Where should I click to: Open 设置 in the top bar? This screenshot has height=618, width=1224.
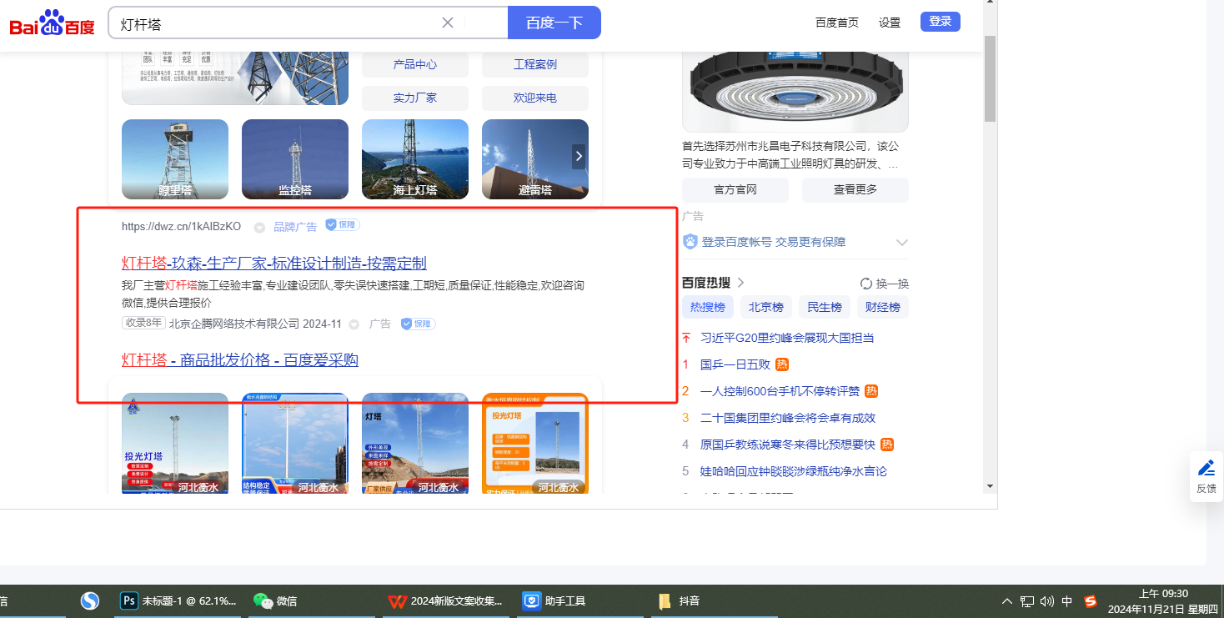[x=890, y=23]
